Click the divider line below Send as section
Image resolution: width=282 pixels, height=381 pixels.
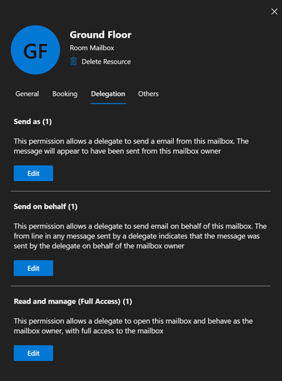pos(140,191)
